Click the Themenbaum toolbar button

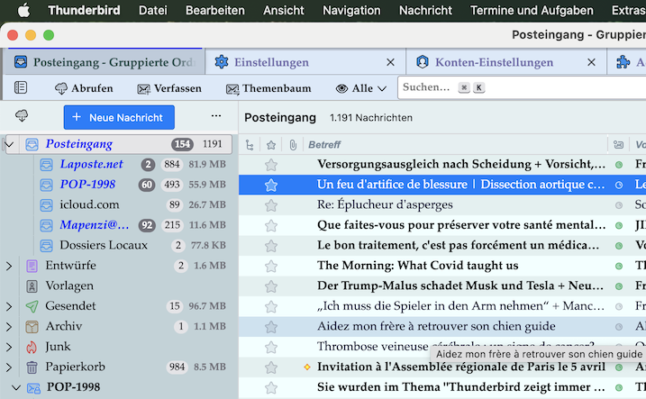pos(268,88)
